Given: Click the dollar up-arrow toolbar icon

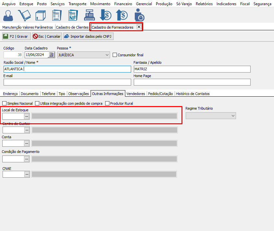Looking at the screenshot, I should 122,15.
